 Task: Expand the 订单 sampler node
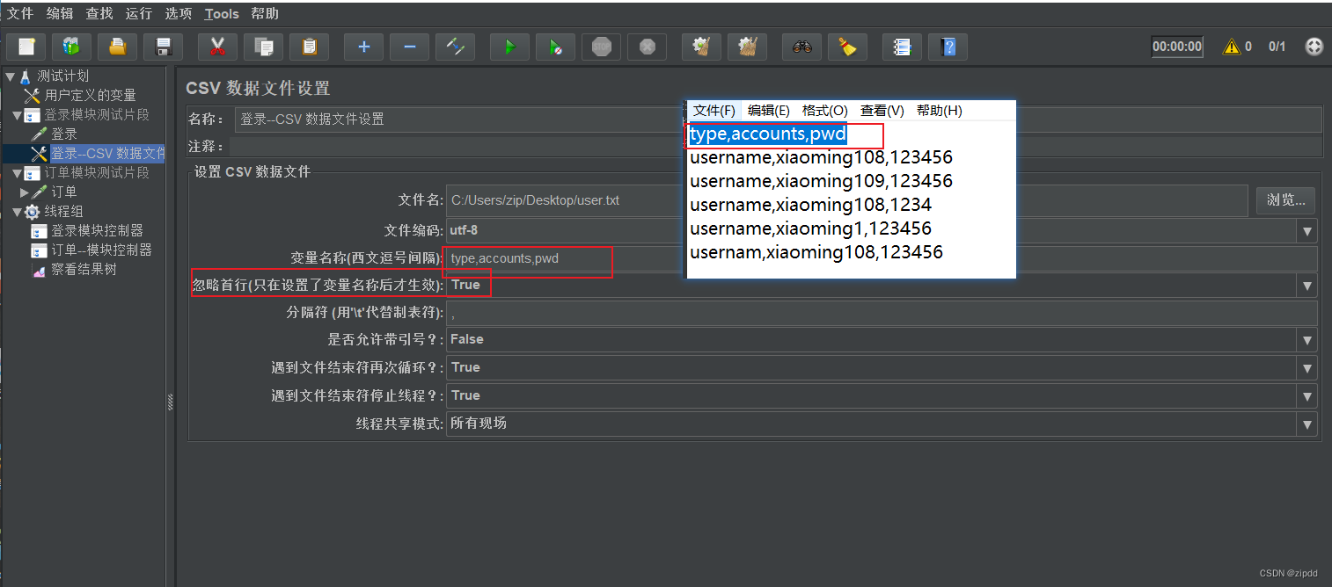point(25,192)
